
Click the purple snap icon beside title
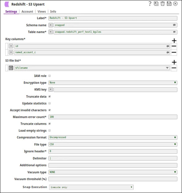7,4
